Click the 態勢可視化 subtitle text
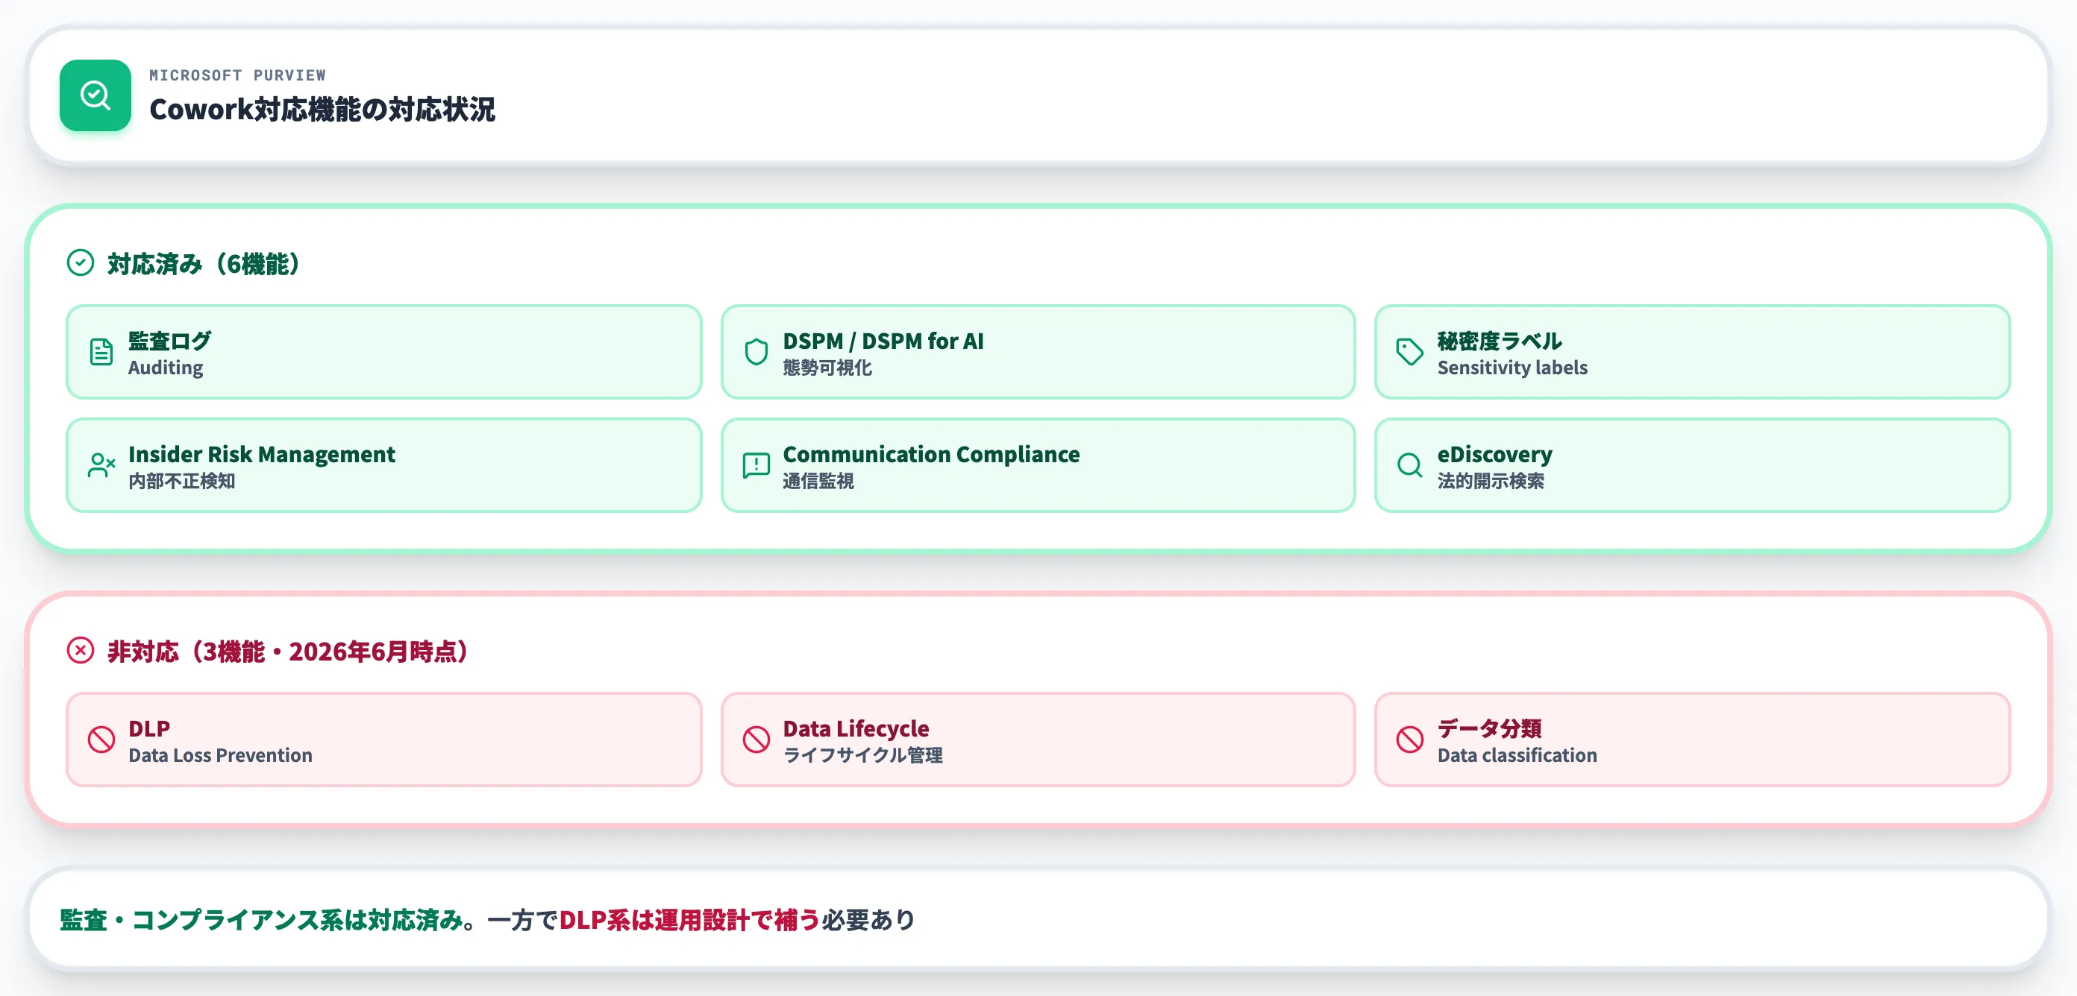The height and width of the screenshot is (996, 2077). (x=827, y=368)
